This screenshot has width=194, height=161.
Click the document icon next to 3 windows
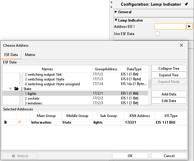click(x=21, y=103)
